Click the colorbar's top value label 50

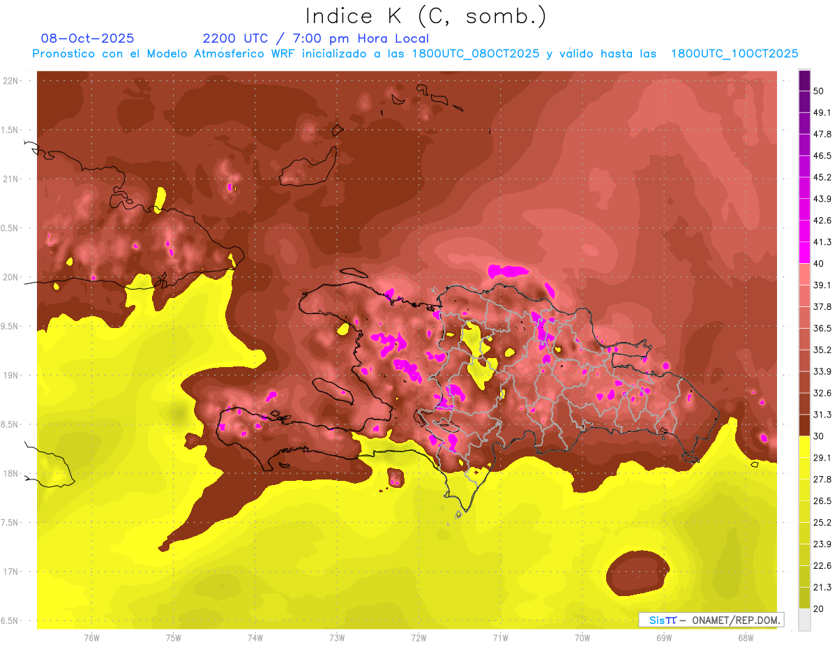coord(818,91)
